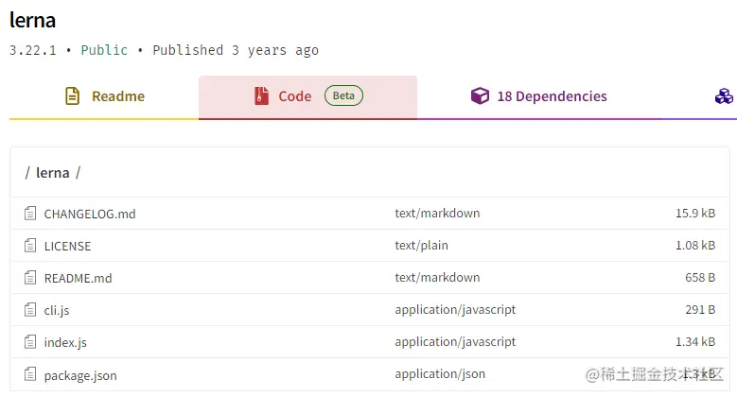Click the file icon beside LICENSE
Screen dimensions: 737x396
30,246
